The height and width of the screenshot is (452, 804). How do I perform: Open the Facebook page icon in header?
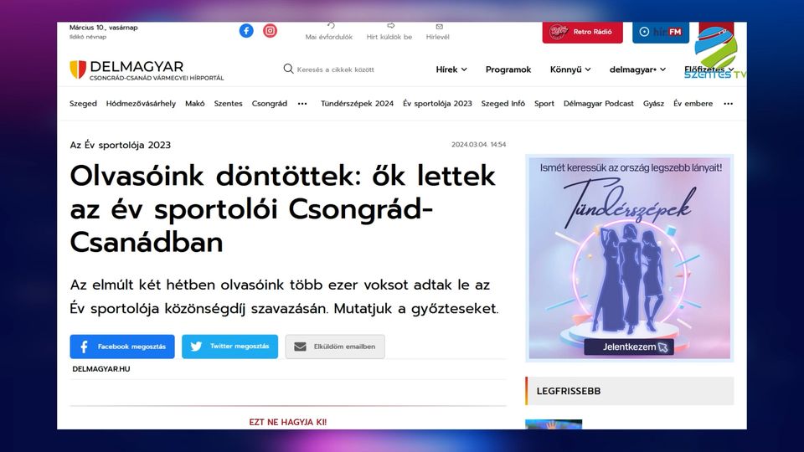[x=246, y=30]
